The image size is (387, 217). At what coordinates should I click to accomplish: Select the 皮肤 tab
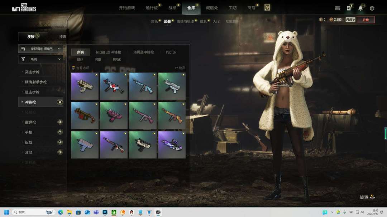[x=33, y=37]
